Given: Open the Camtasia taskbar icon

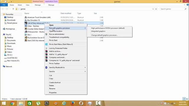Looking at the screenshot, I should [98, 103].
